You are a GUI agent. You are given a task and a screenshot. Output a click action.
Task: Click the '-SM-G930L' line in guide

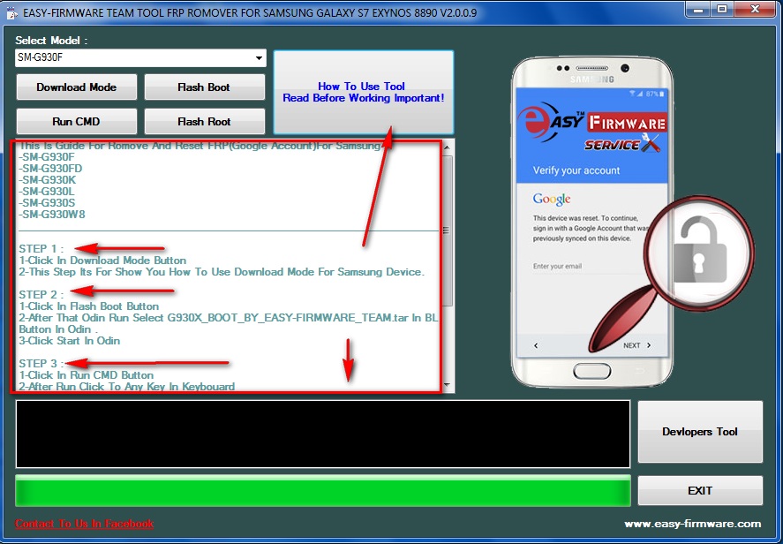click(47, 192)
